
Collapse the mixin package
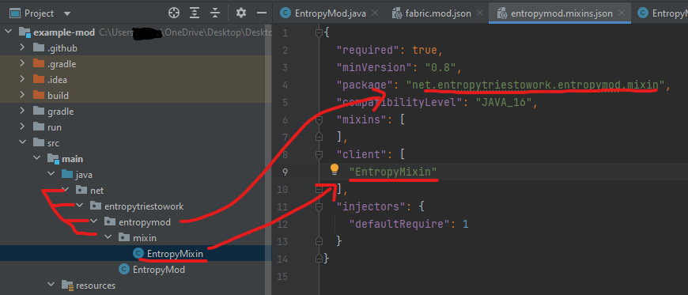click(108, 238)
